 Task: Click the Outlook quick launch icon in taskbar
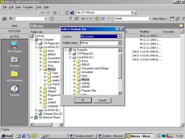34,136
